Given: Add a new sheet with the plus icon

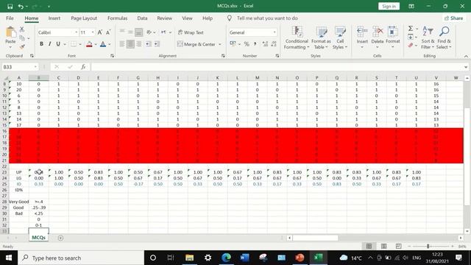Looking at the screenshot, I should point(60,238).
